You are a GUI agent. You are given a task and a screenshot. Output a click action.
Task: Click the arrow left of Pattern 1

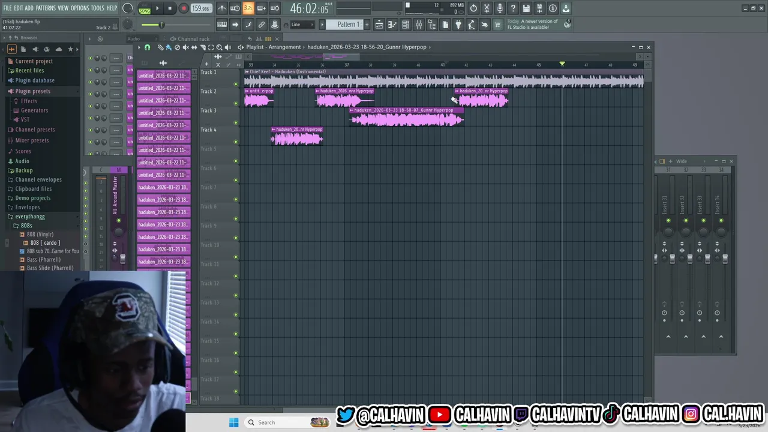322,25
